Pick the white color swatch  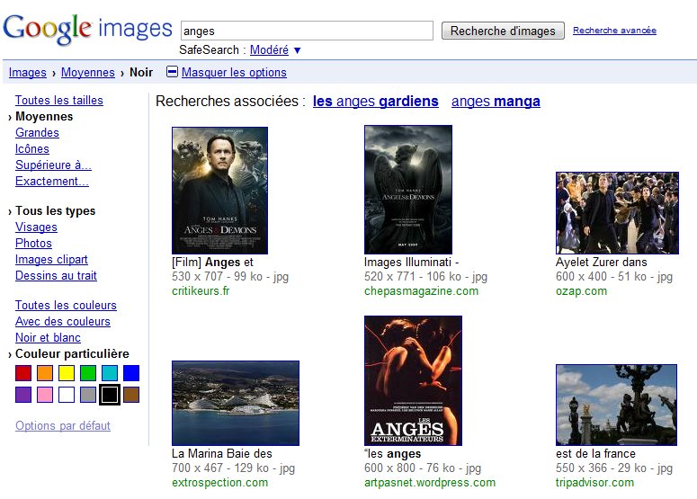(67, 395)
